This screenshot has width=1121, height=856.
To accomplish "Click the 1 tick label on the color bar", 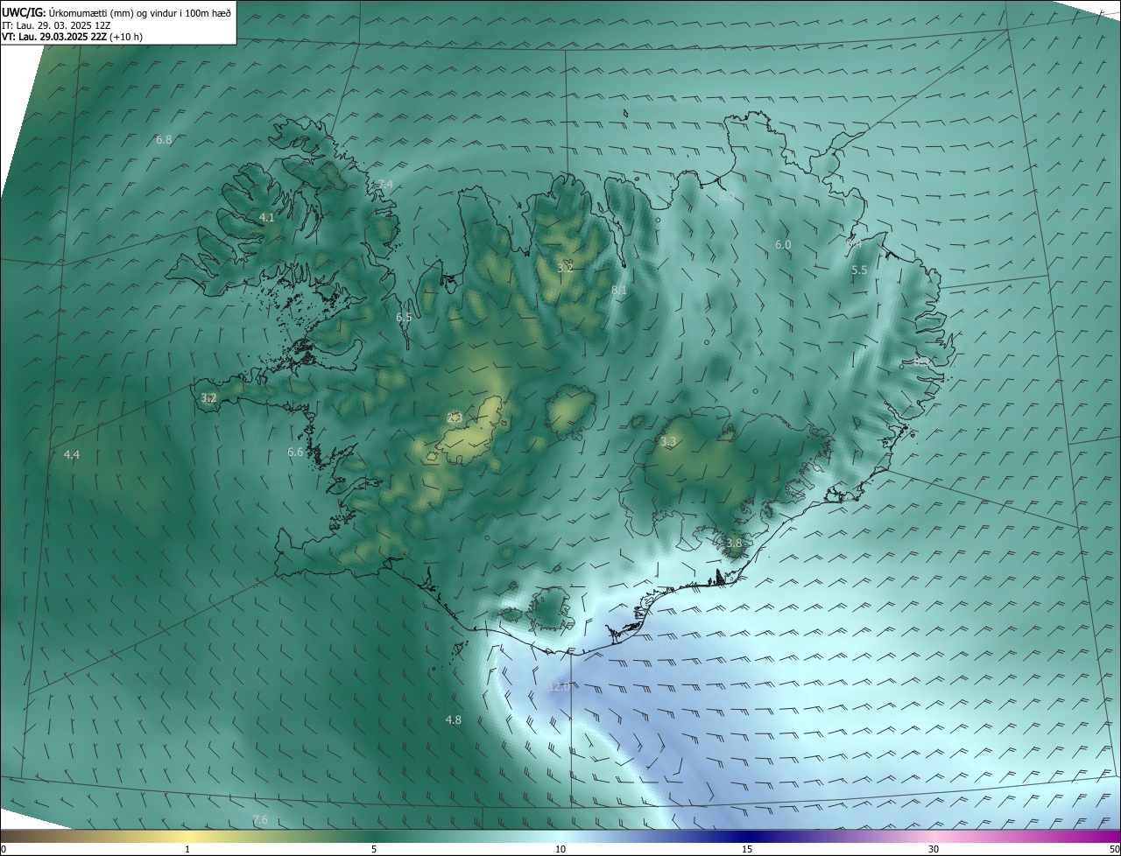I will [x=187, y=850].
